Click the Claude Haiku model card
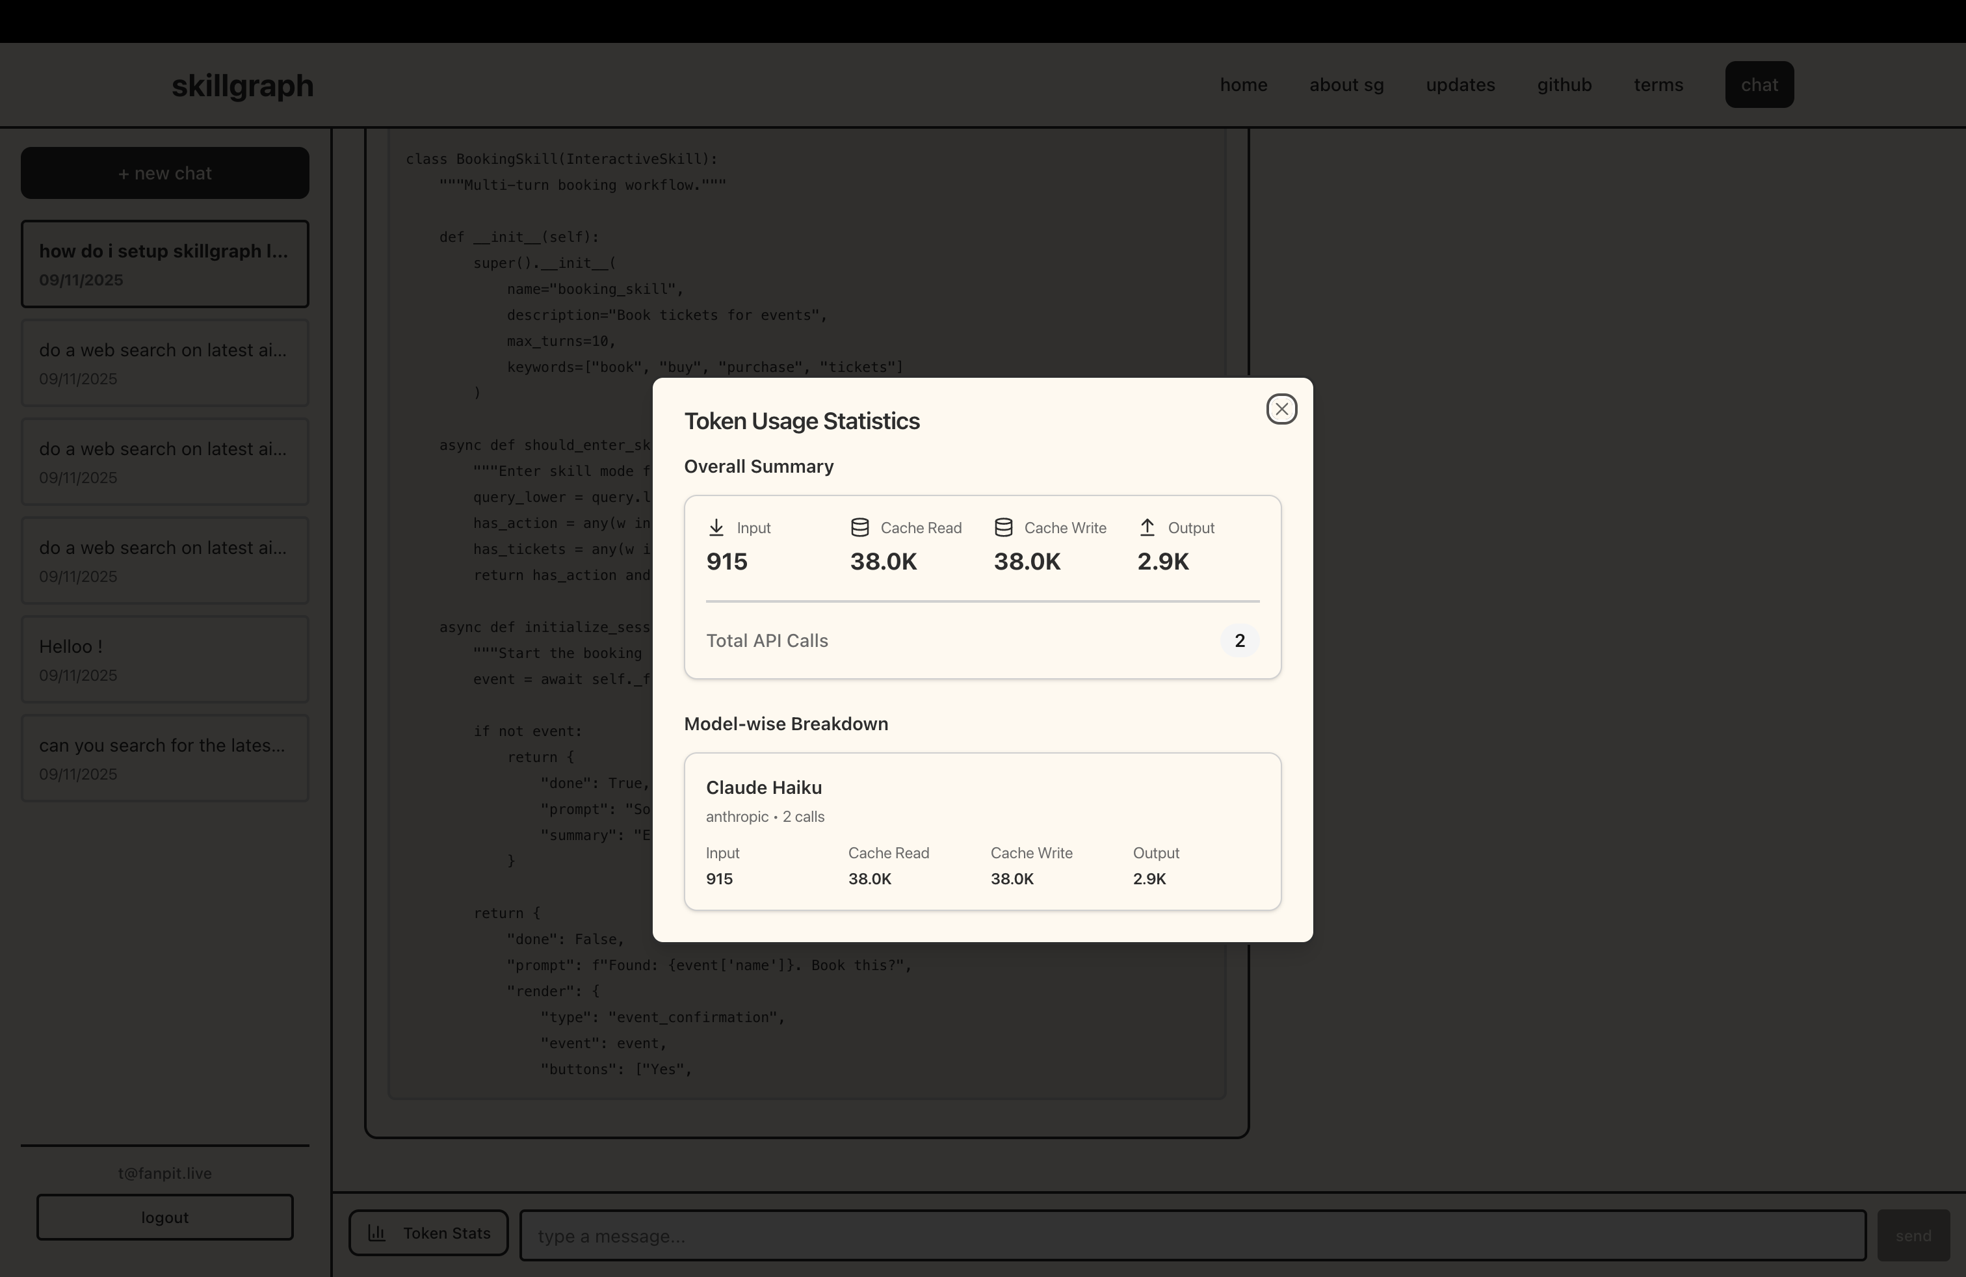The image size is (1966, 1277). 982,831
